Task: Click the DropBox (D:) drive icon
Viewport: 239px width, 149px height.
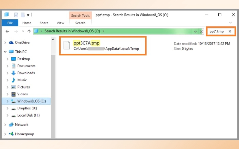Action: click(x=13, y=109)
